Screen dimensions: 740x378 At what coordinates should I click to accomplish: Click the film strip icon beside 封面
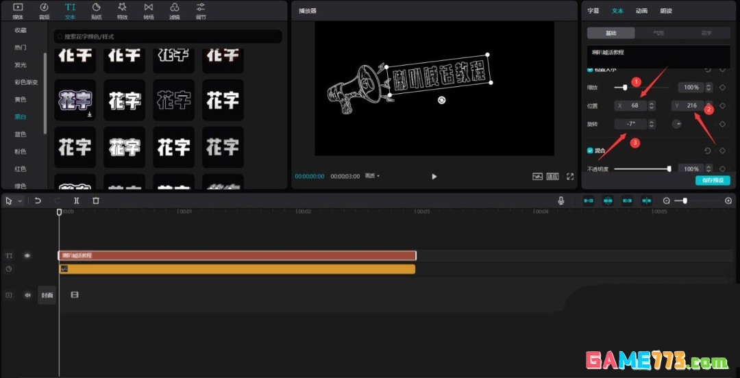(x=75, y=295)
